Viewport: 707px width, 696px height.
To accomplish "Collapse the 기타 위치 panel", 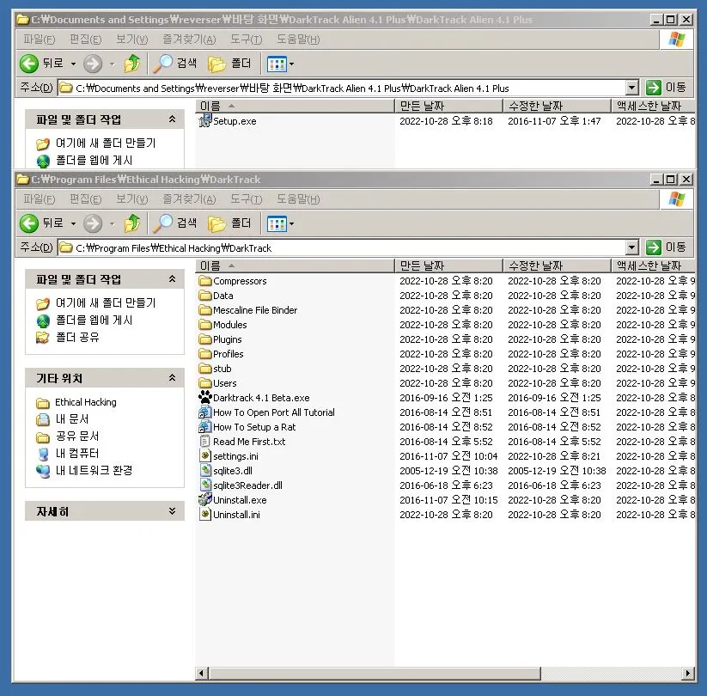I will pyautogui.click(x=173, y=377).
